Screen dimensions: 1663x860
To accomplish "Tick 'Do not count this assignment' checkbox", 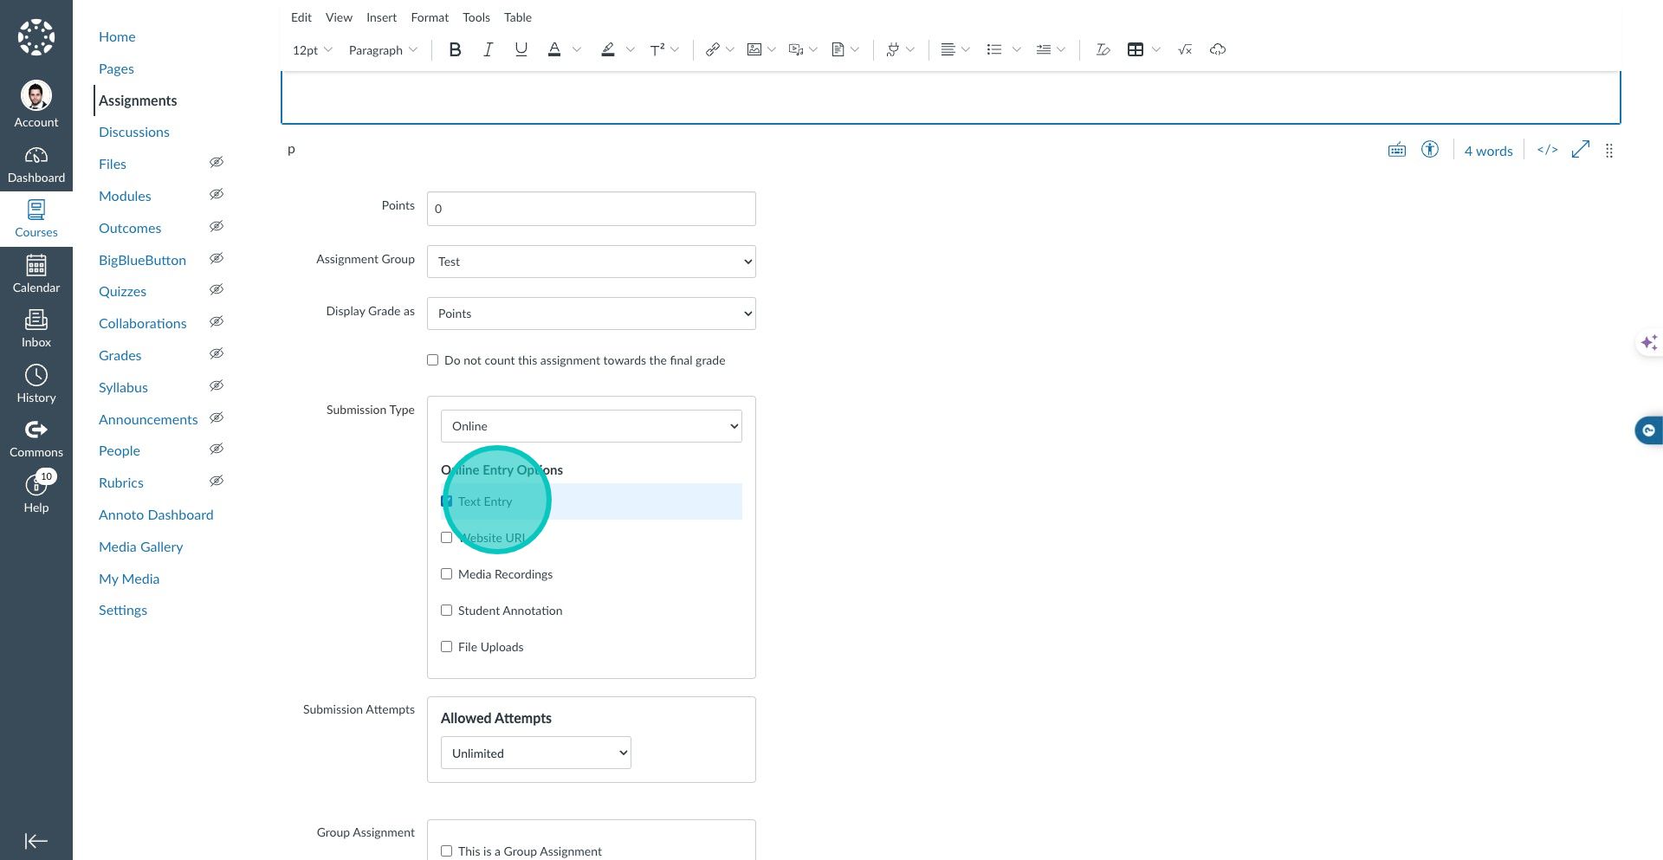I will coord(433,360).
